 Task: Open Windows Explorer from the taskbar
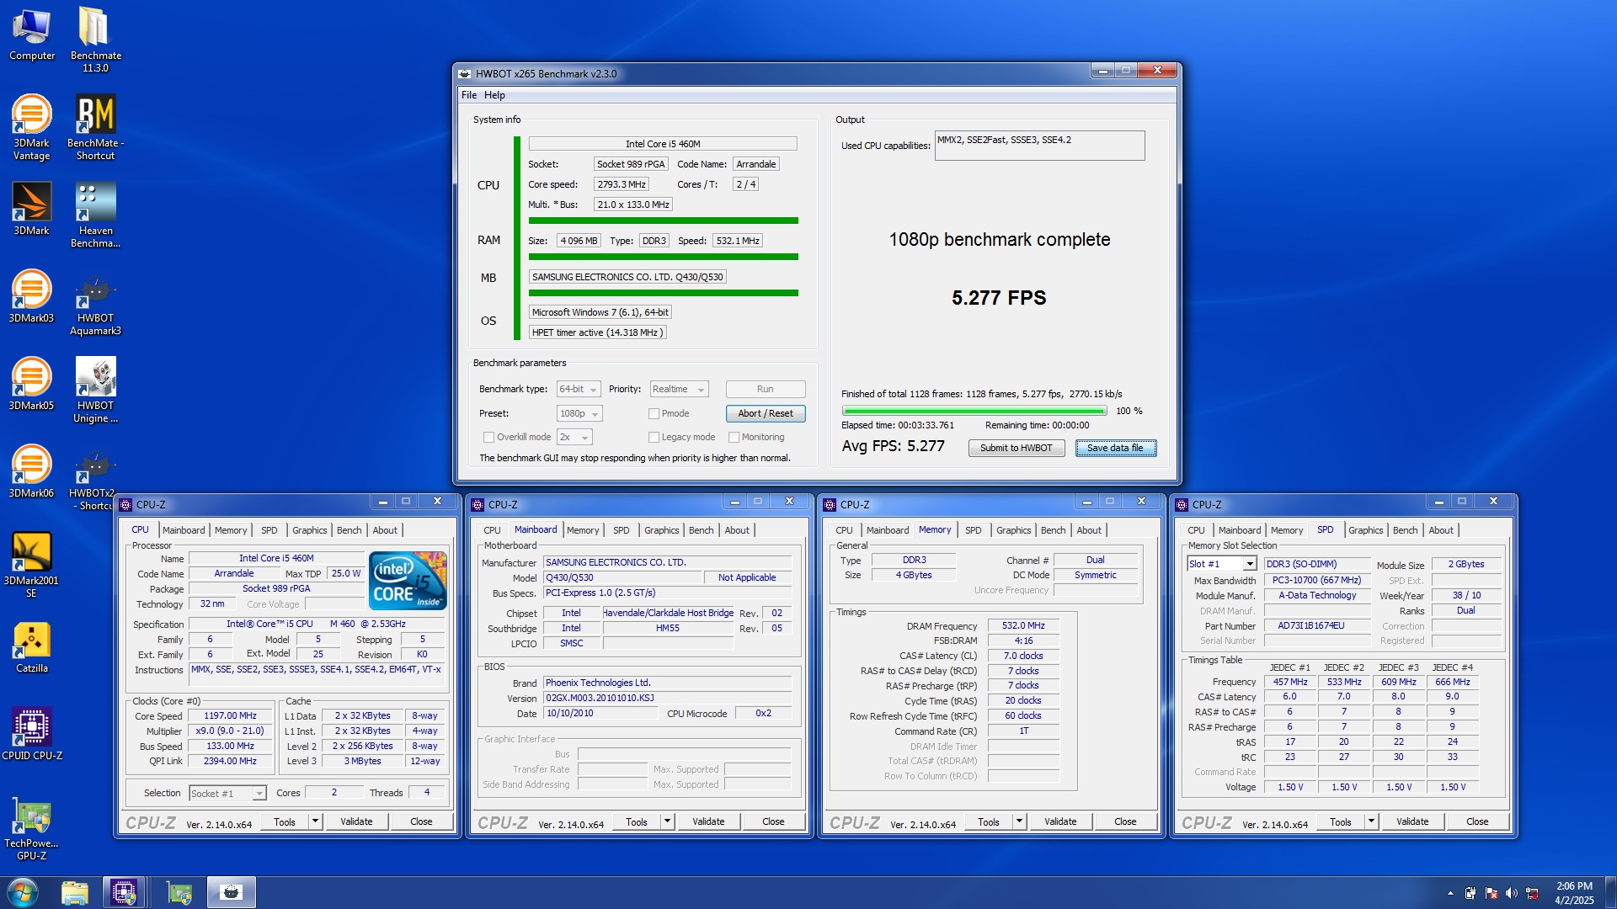75,892
